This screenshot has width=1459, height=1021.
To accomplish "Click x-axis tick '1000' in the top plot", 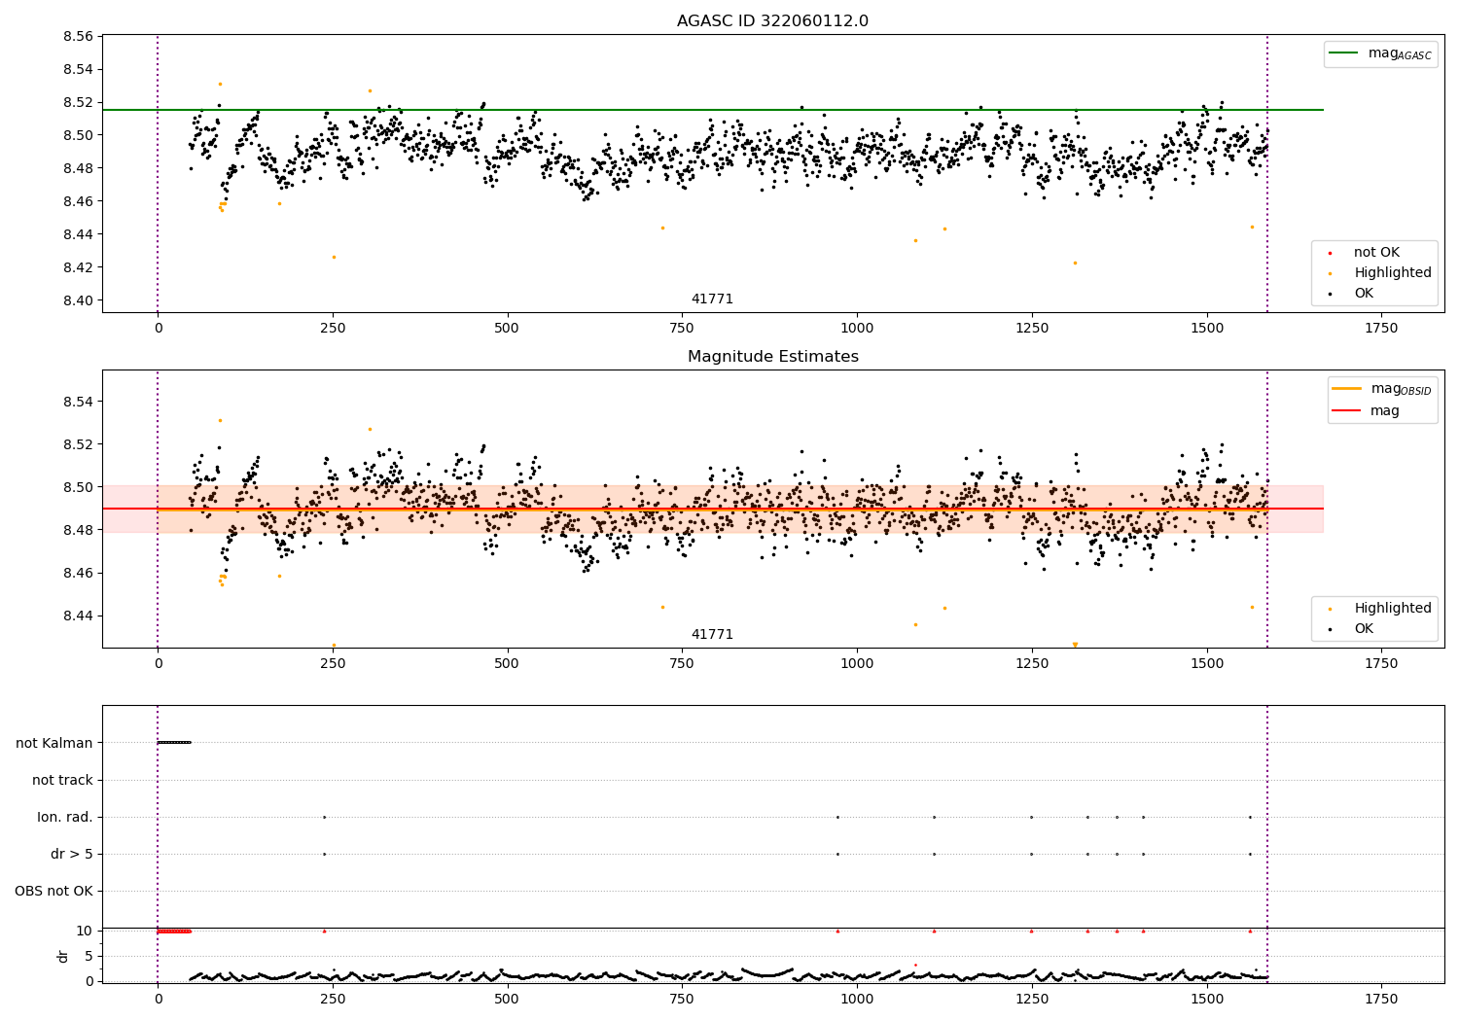I will [857, 328].
